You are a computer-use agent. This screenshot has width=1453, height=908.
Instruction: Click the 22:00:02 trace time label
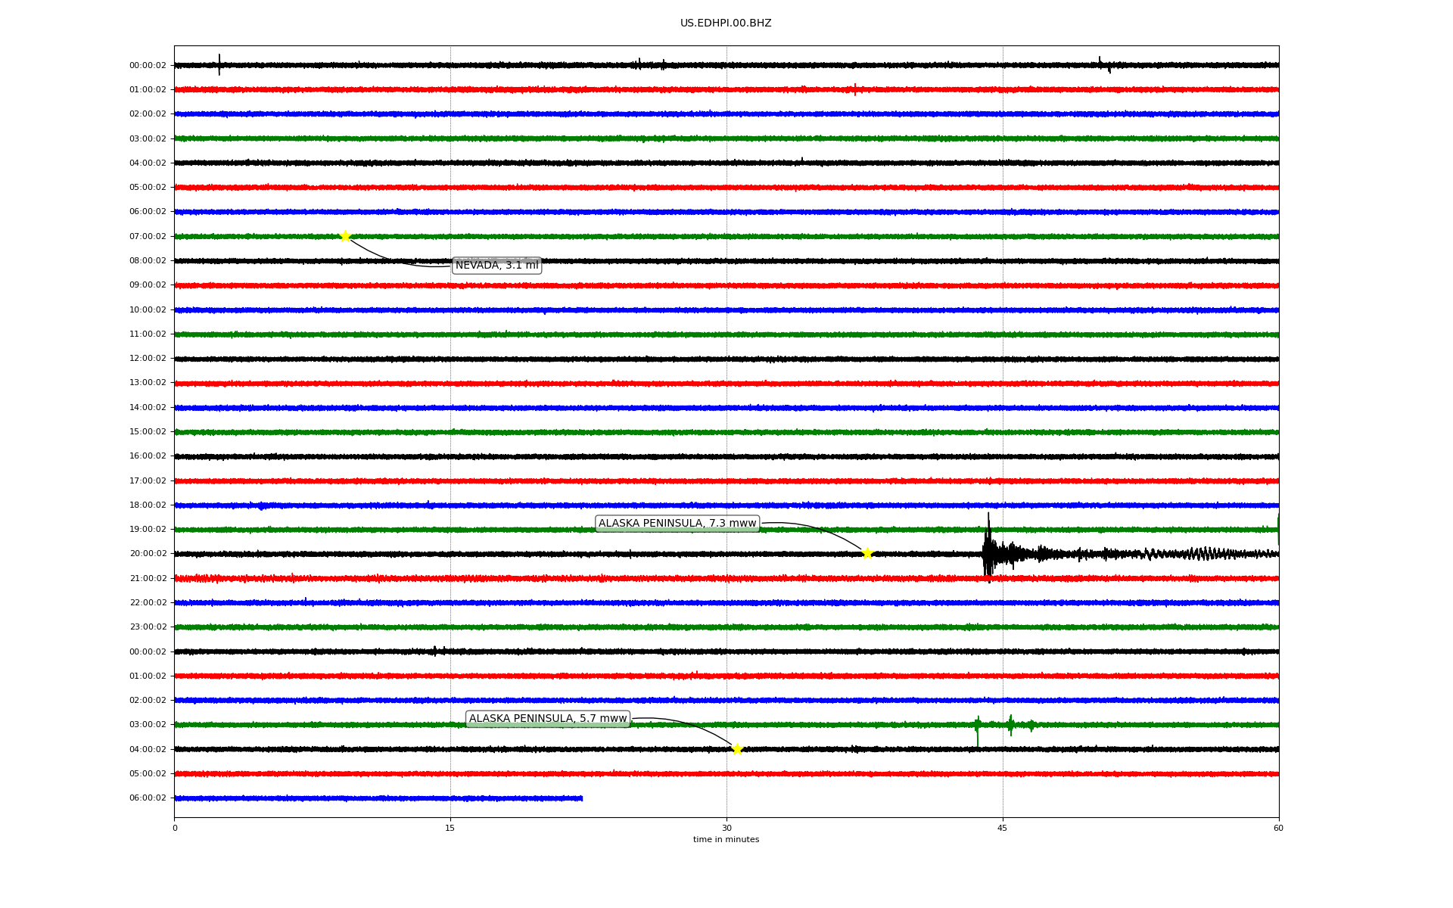pyautogui.click(x=148, y=603)
